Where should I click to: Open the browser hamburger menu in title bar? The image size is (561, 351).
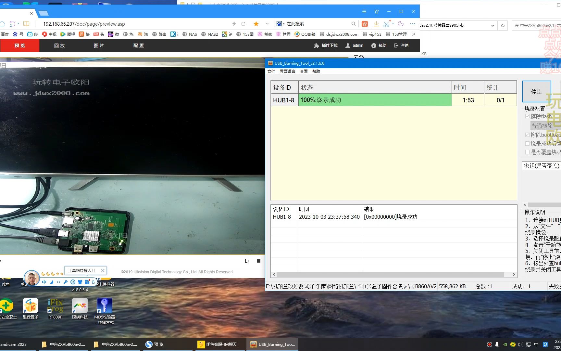[364, 11]
